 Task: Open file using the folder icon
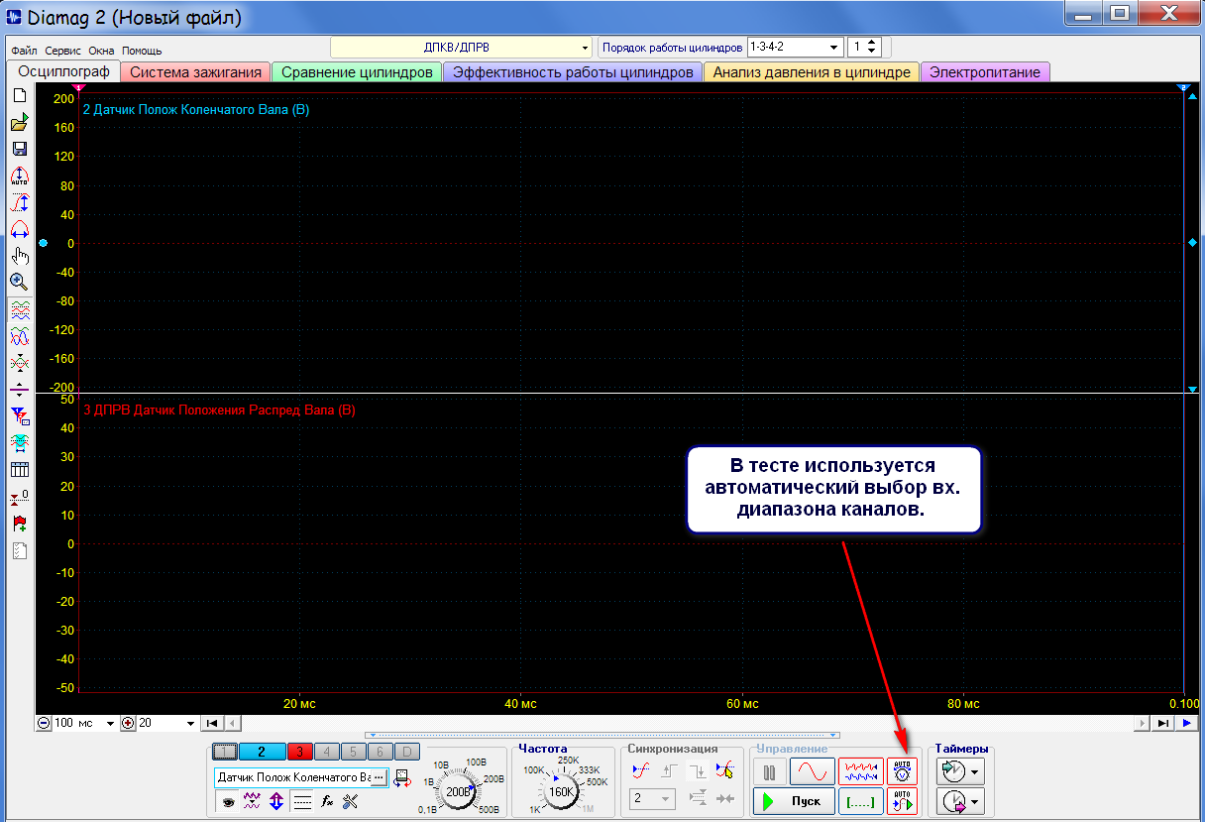19,122
